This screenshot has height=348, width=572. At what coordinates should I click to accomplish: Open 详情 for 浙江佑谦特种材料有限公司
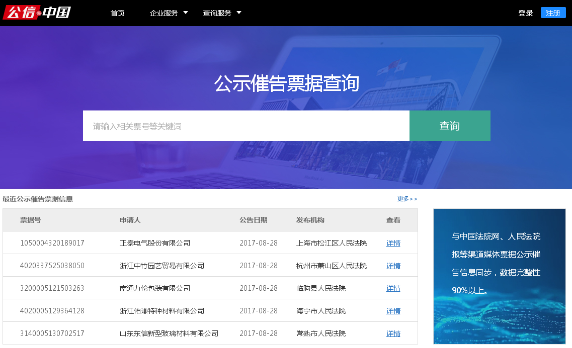[x=393, y=311]
